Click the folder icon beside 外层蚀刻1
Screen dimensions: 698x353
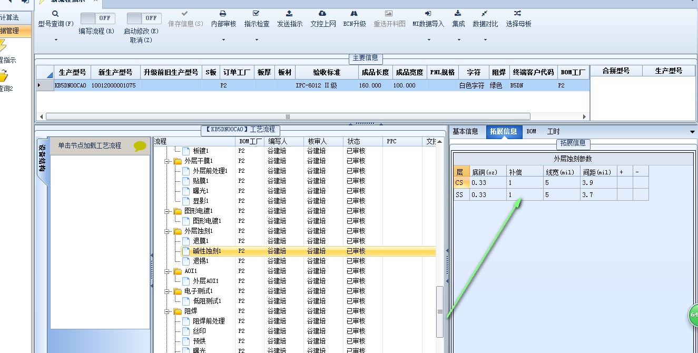(178, 231)
